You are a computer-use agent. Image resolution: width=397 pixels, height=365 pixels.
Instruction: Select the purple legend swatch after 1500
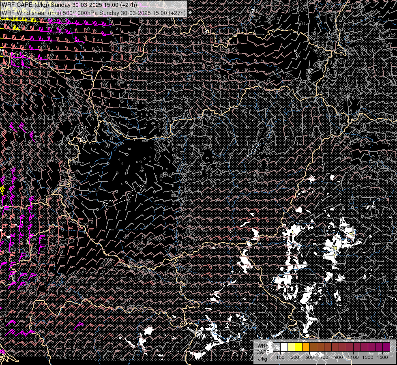[x=386, y=347]
